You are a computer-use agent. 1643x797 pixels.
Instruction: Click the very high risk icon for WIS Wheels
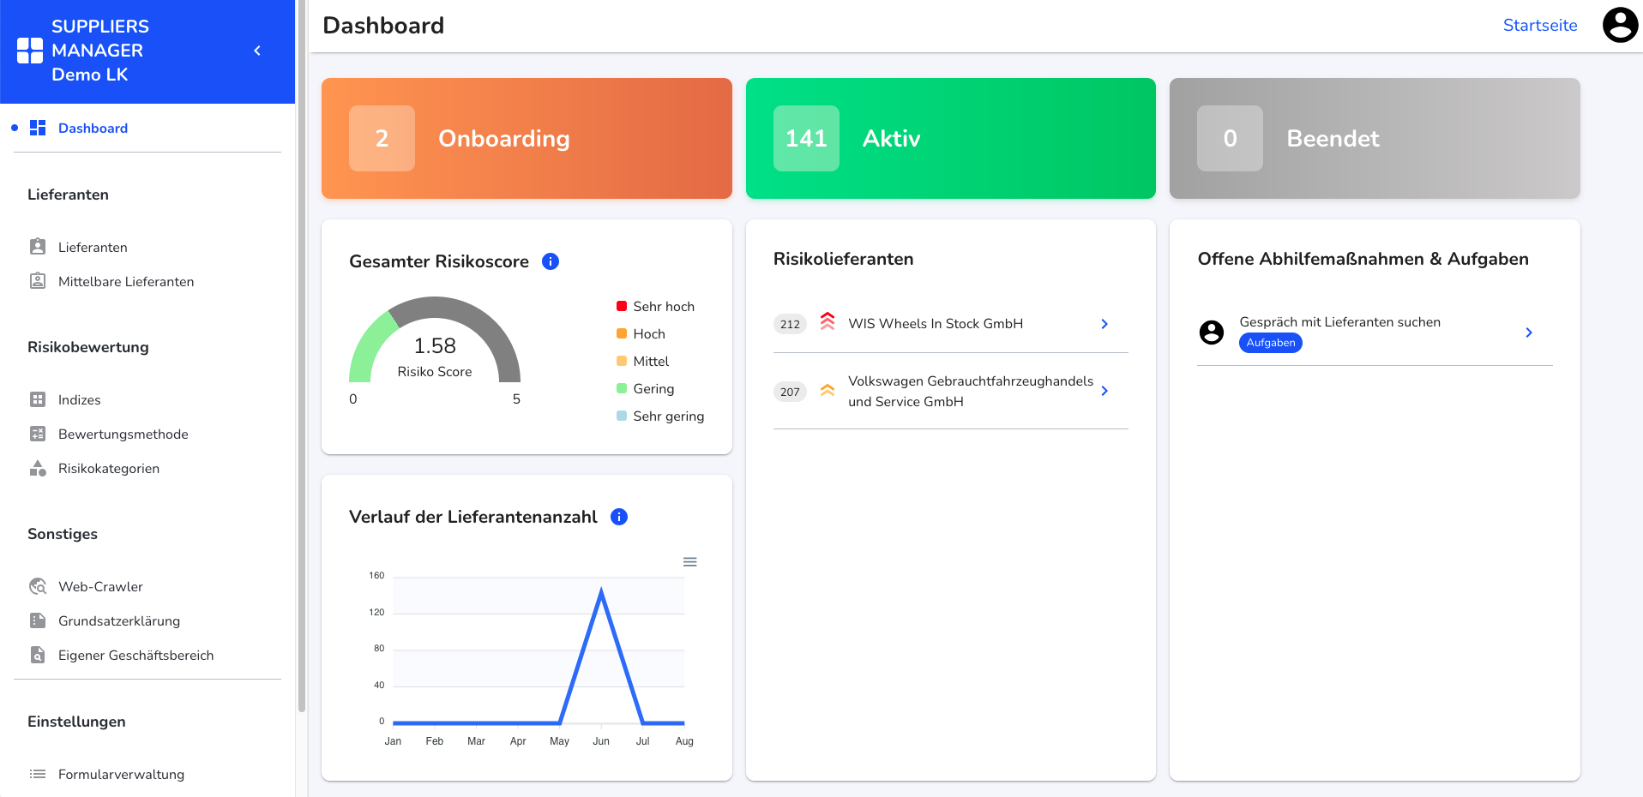coord(828,321)
